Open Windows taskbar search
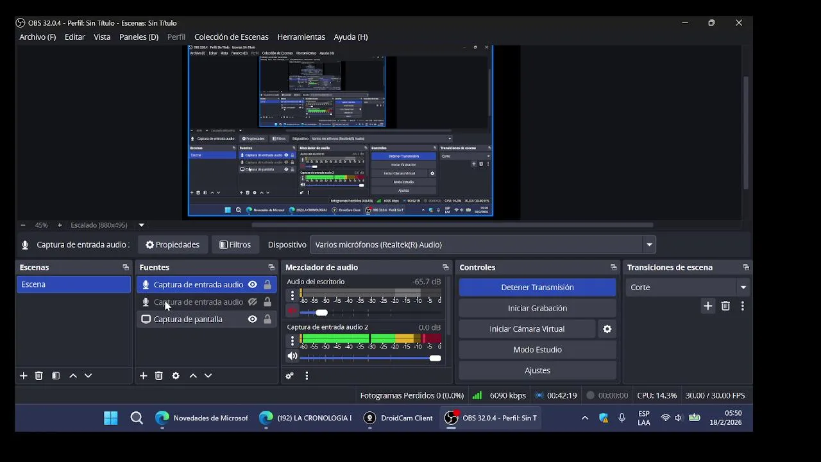The width and height of the screenshot is (821, 462). click(137, 418)
